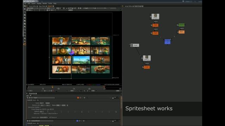The image size is (225, 126).
Task: Toggle the Black Outside checkbox
Action: pos(57,113)
